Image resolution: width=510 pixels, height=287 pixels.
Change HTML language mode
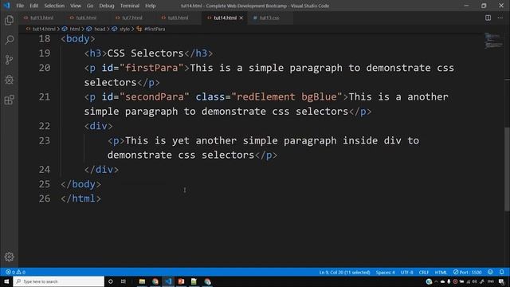441,272
